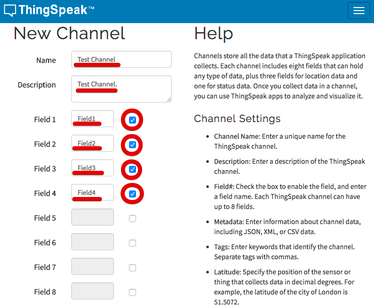374x306 pixels.
Task: Click the ThingSpeak speech bubble logo
Action: [10, 11]
